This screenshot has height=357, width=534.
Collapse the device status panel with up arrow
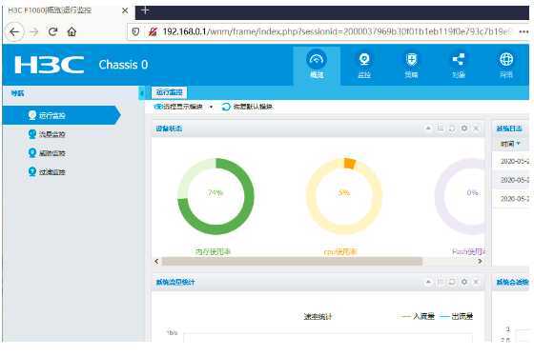point(428,129)
